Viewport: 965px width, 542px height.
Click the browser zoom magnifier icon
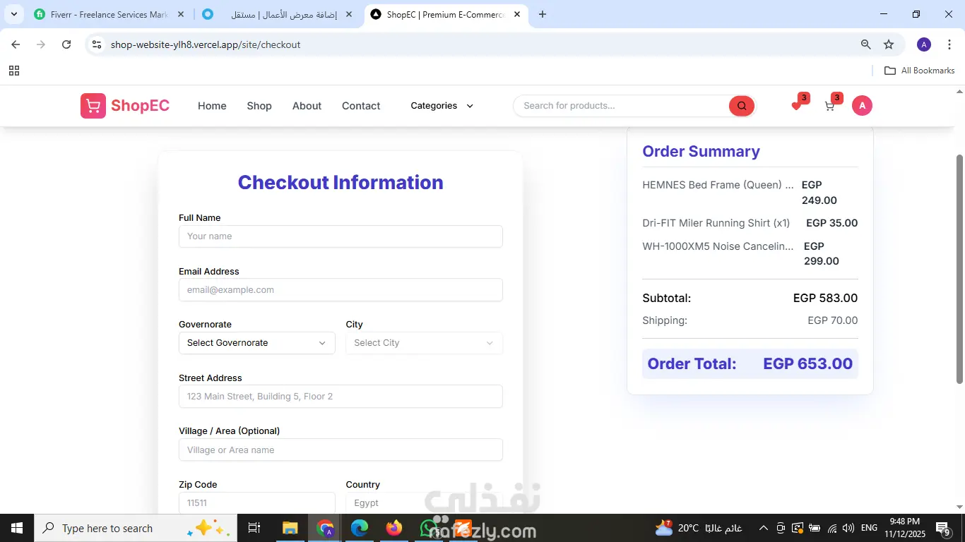pos(865,44)
